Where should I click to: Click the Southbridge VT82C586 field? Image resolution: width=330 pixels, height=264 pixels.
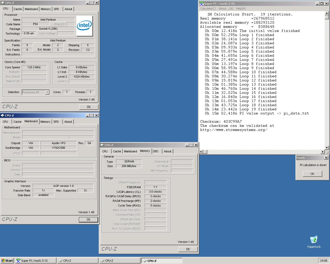[x=59, y=148]
